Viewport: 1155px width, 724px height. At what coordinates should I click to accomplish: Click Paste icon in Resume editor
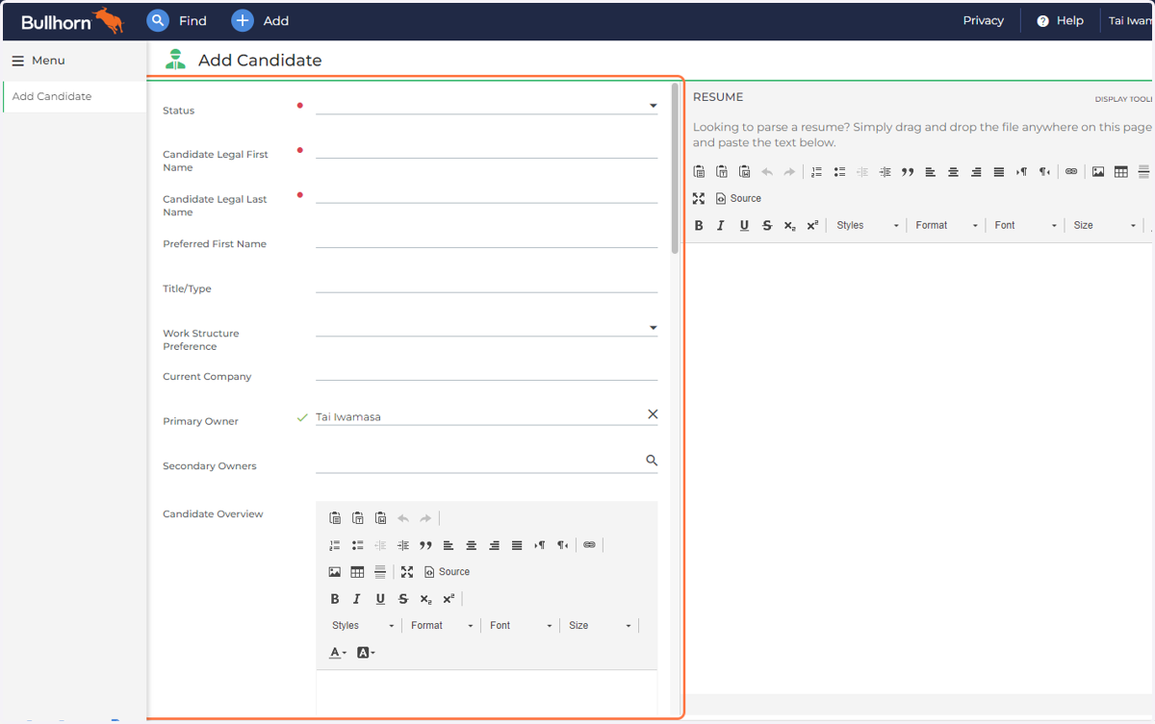pos(699,172)
